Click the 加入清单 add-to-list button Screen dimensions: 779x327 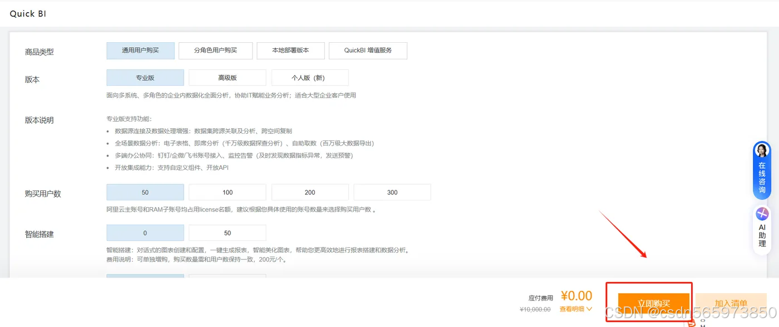pos(731,303)
